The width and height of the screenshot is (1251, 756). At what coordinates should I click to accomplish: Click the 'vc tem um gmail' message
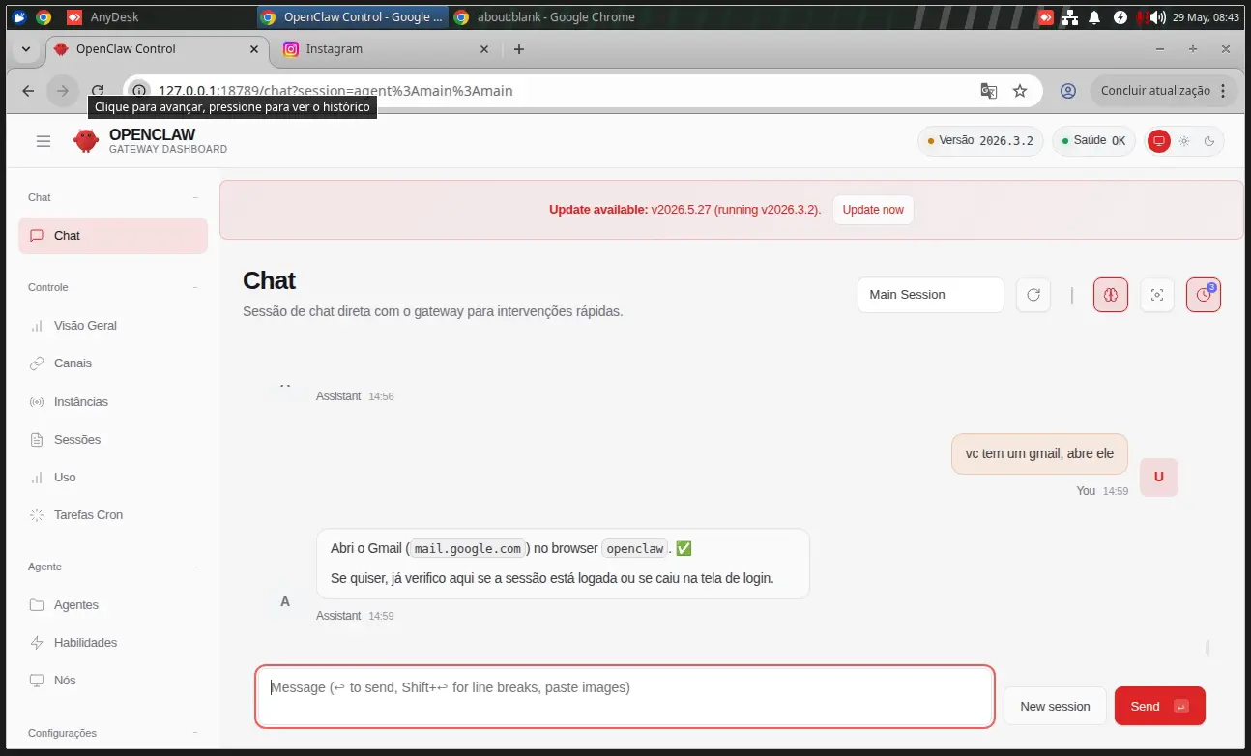coord(1039,453)
